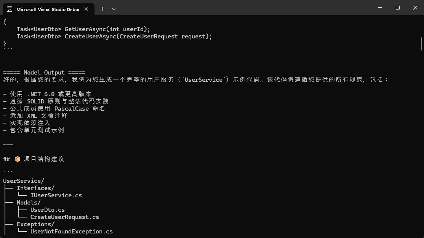Minimize the terminal window
Screen dimensions: 424x238
pyautogui.click(x=380, y=8)
